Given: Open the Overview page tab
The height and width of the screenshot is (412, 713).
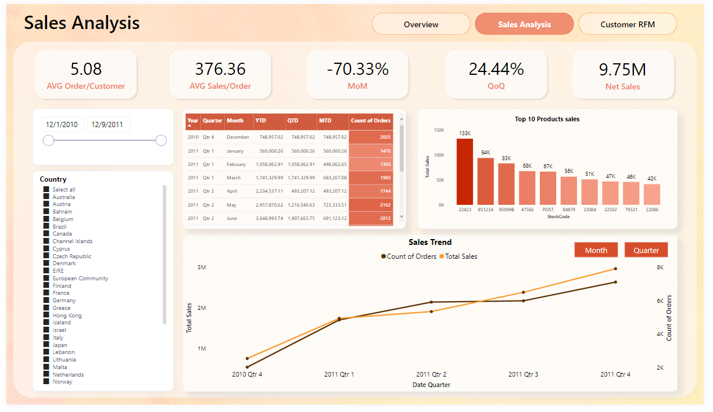Looking at the screenshot, I should pos(421,24).
